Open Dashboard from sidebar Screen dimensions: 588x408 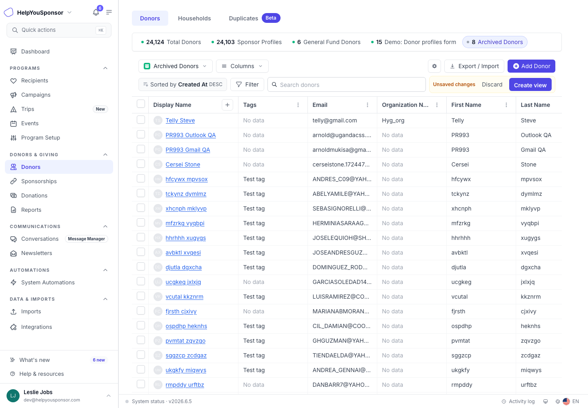tap(59, 51)
